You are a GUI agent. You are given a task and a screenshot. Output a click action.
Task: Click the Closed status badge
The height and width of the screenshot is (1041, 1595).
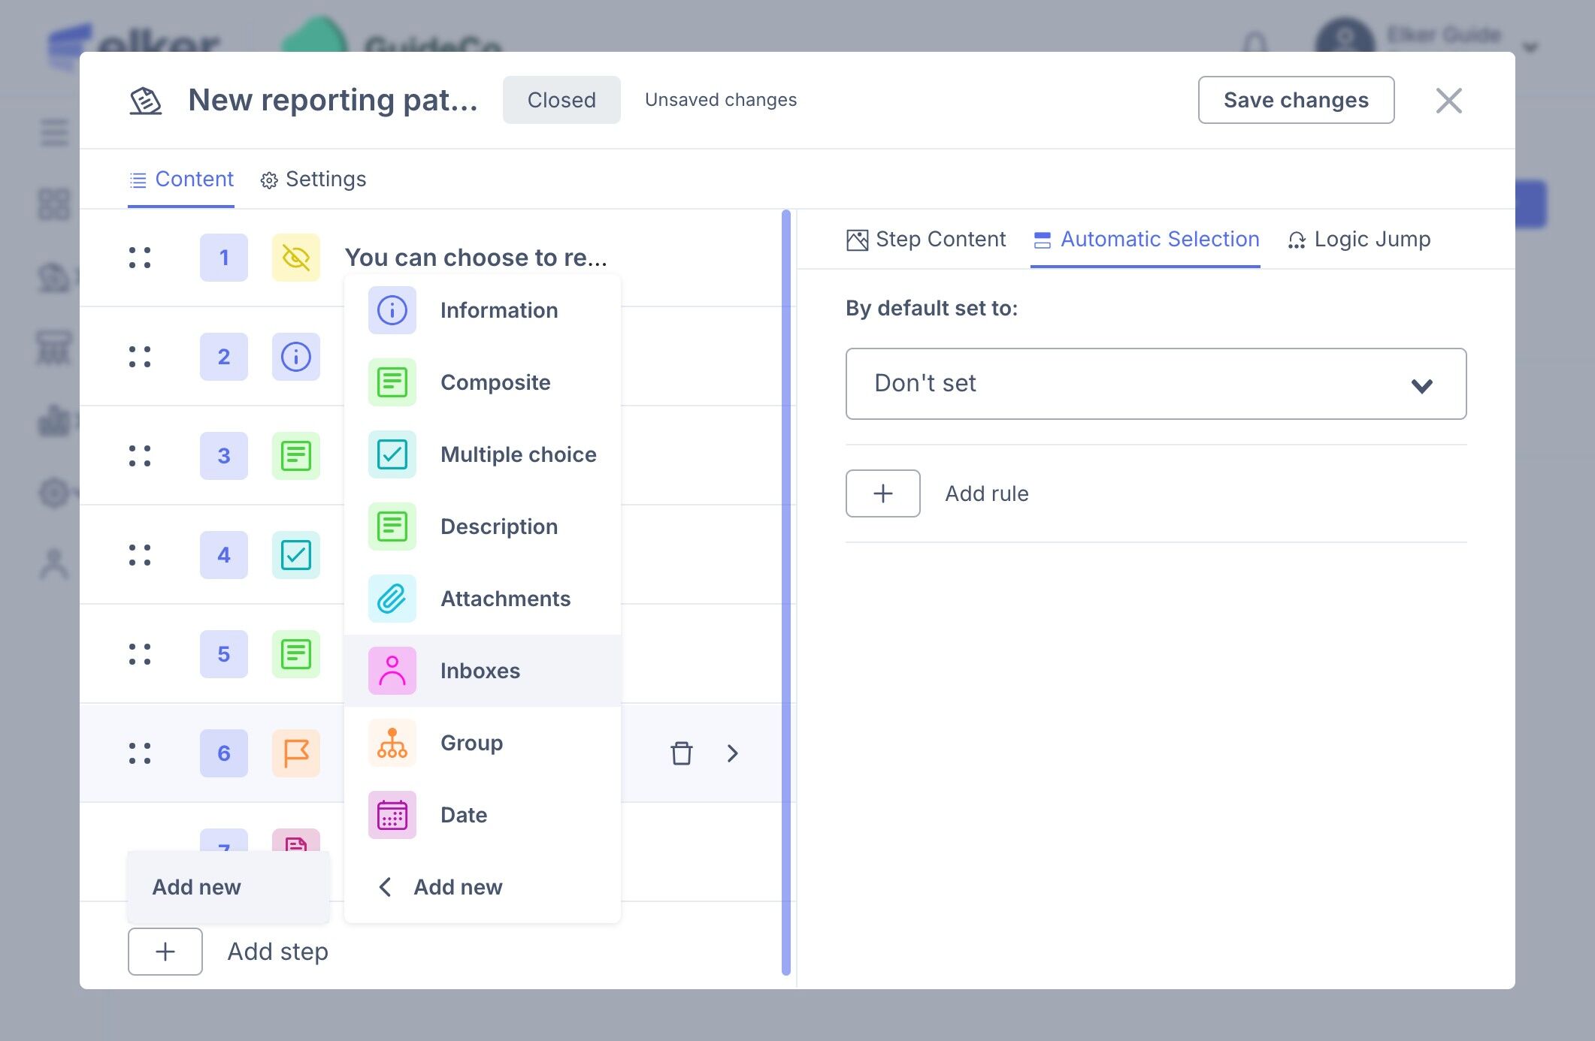point(561,100)
